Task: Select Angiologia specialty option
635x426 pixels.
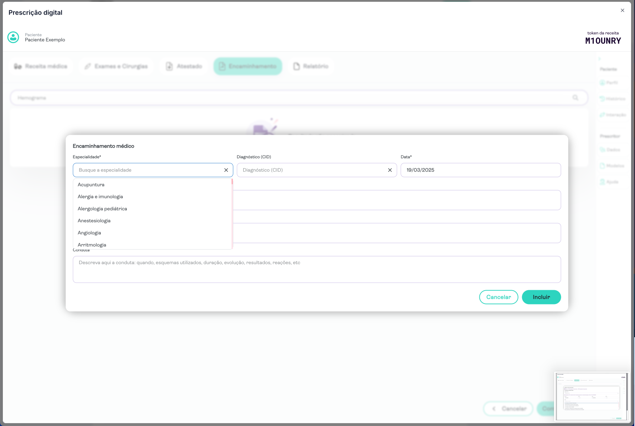Action: (89, 233)
